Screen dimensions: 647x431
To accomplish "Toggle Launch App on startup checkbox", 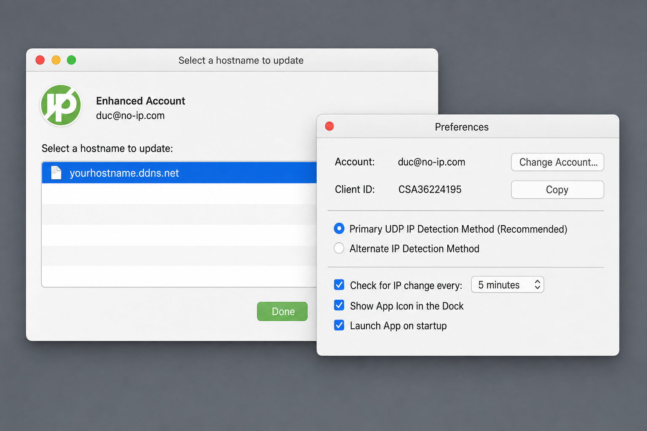I will tap(339, 325).
